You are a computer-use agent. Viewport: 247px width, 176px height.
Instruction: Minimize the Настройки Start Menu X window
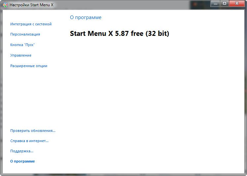coord(216,3)
